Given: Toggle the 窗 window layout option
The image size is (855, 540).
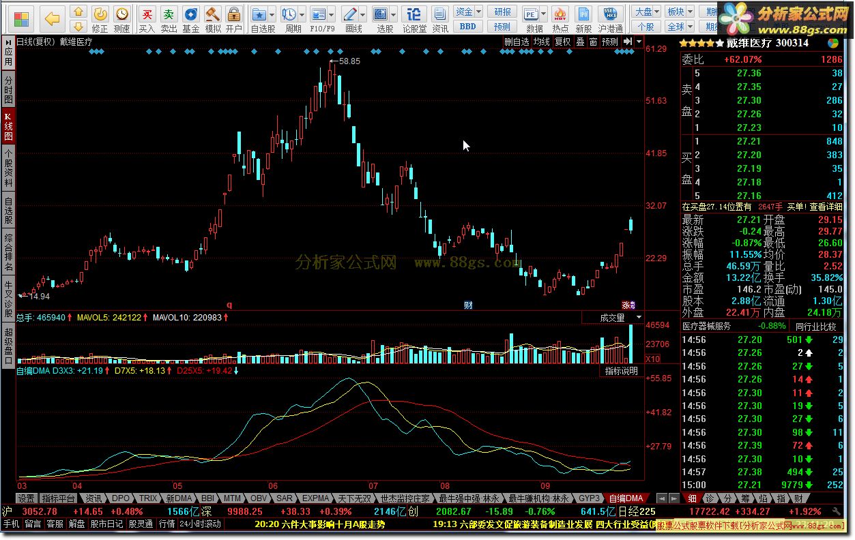Looking at the screenshot, I should [593, 42].
